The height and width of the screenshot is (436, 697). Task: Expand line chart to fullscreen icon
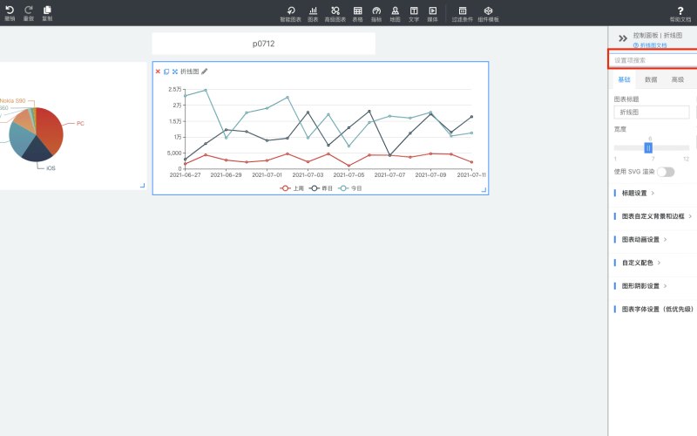point(175,72)
